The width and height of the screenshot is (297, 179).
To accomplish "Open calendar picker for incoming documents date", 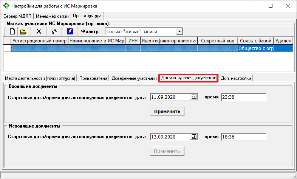I will pos(194,97).
